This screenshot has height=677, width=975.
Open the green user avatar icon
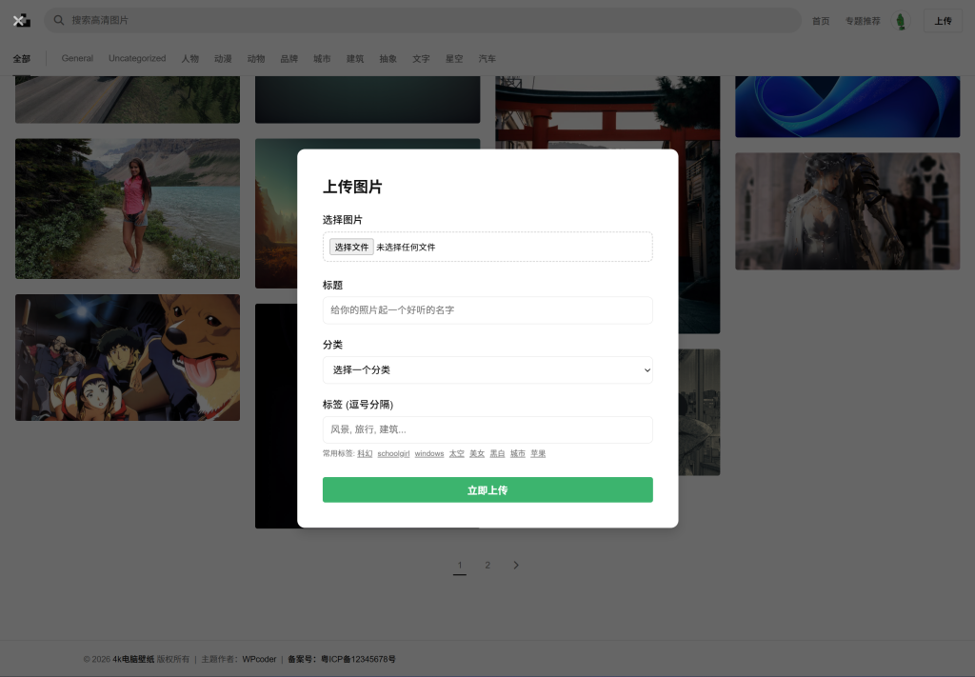pyautogui.click(x=901, y=21)
